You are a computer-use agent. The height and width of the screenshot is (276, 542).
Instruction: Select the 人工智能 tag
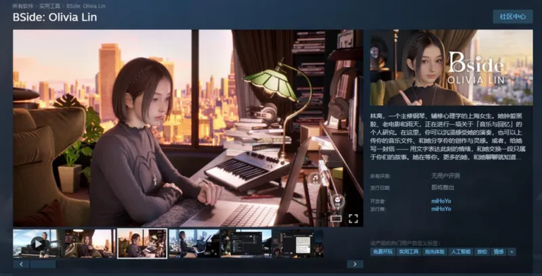coord(461,252)
